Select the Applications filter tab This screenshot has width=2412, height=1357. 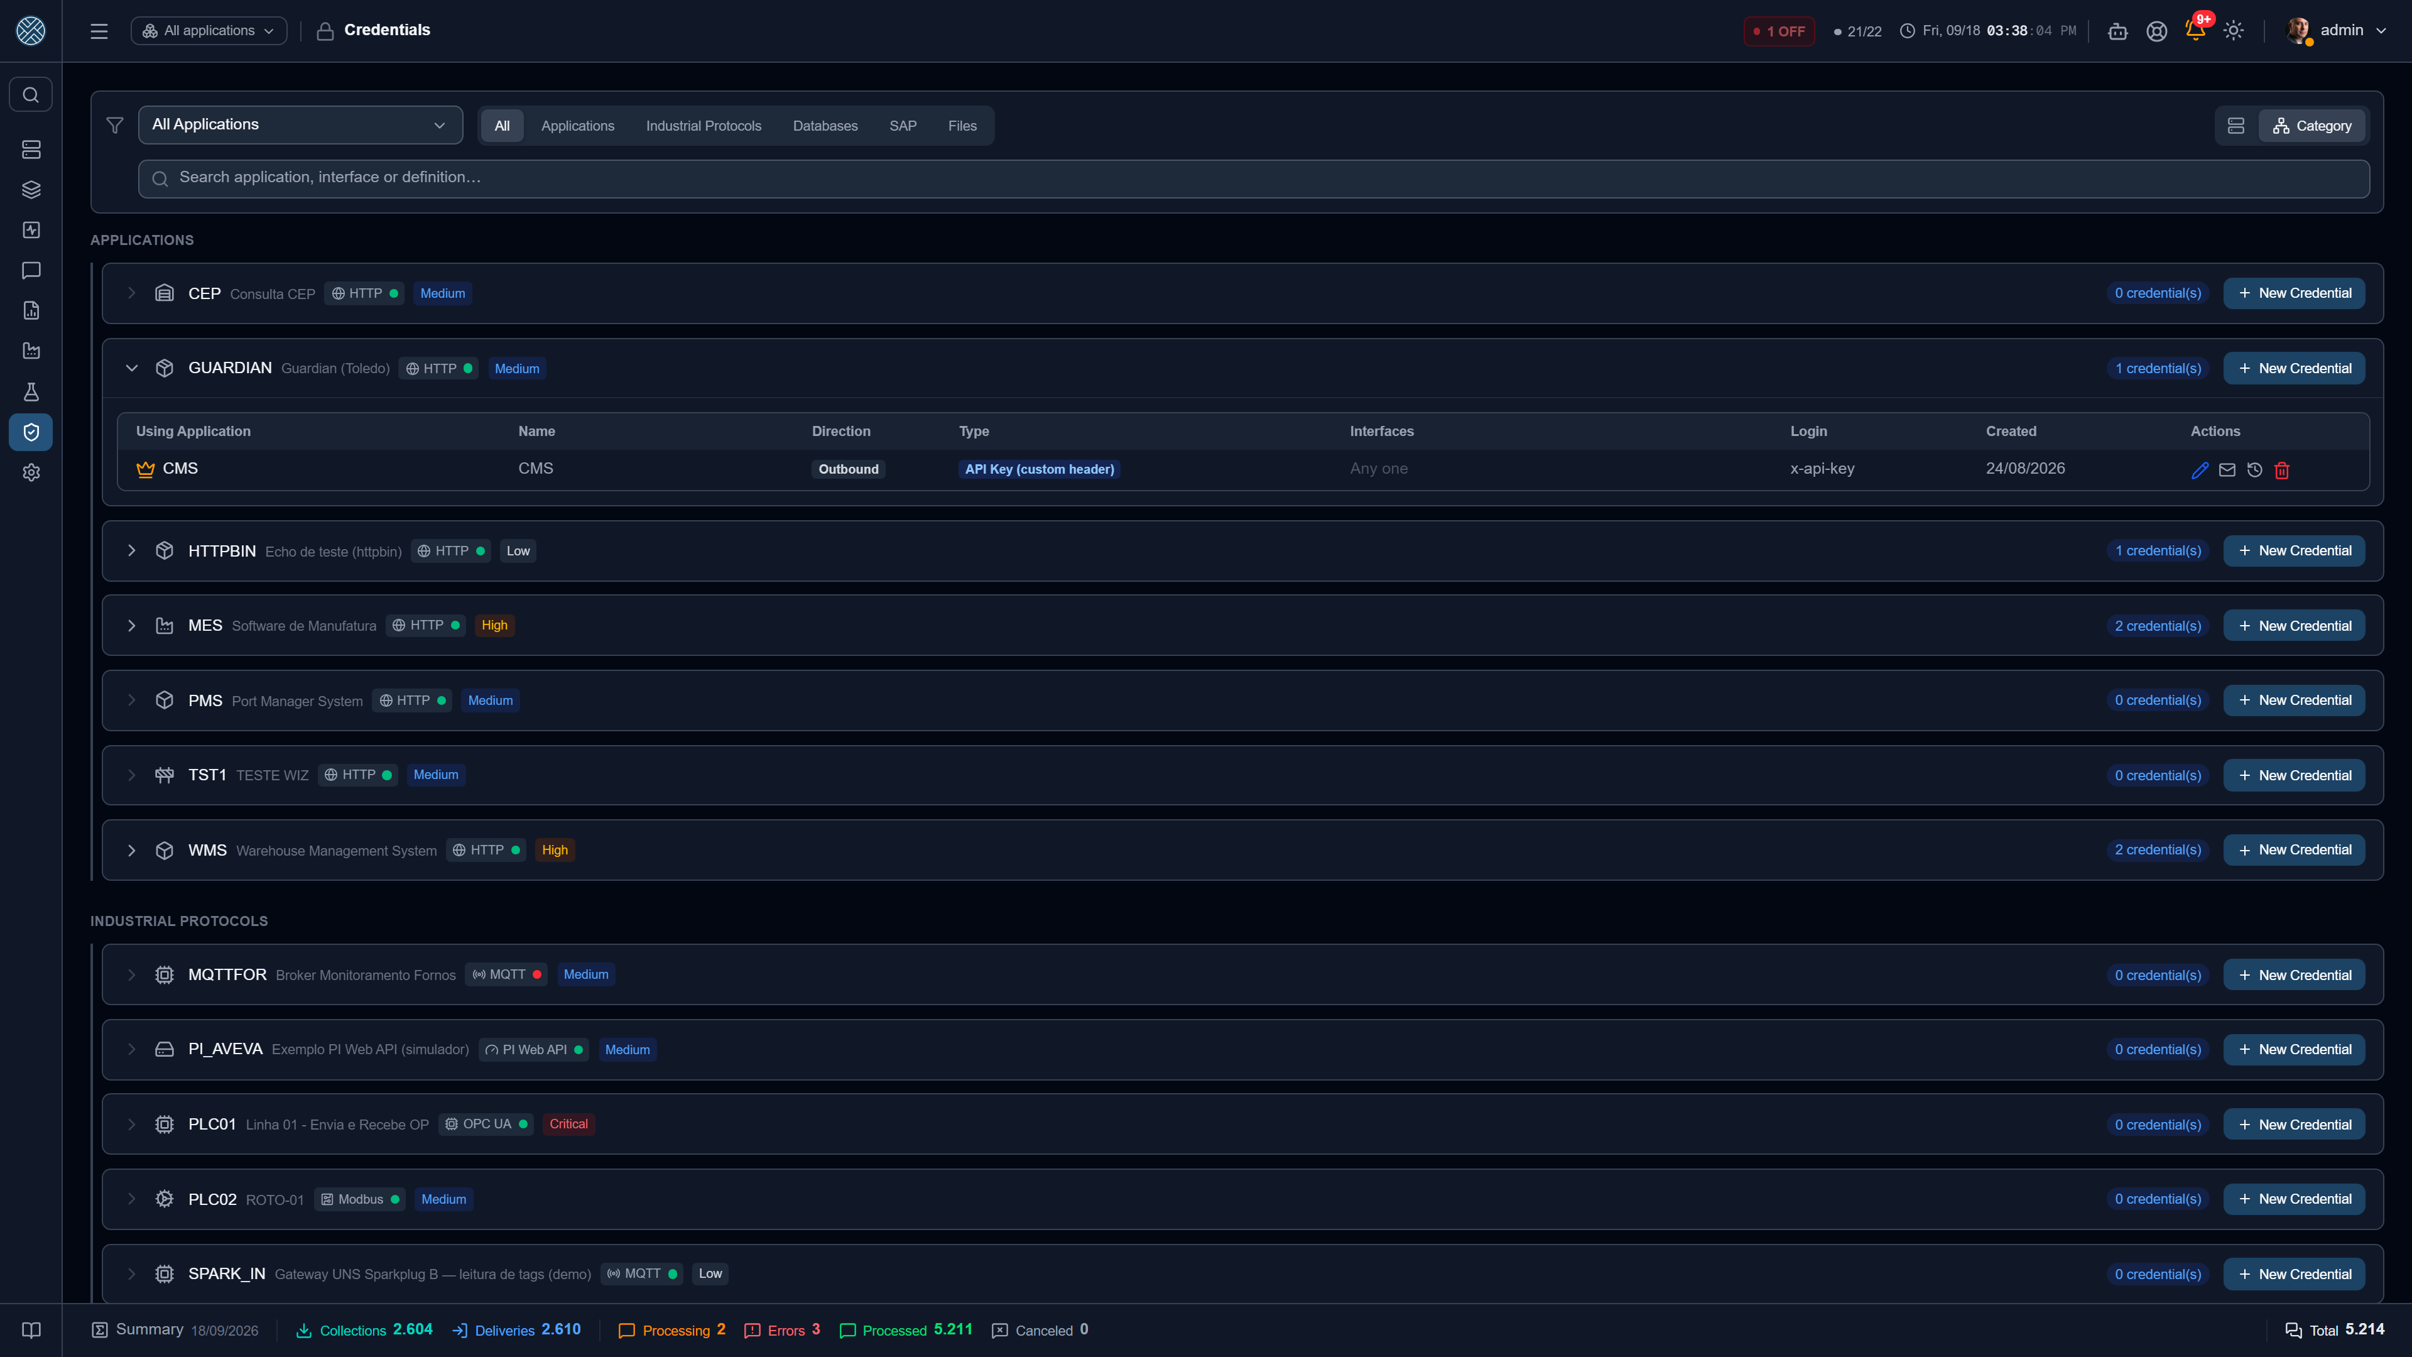578,126
